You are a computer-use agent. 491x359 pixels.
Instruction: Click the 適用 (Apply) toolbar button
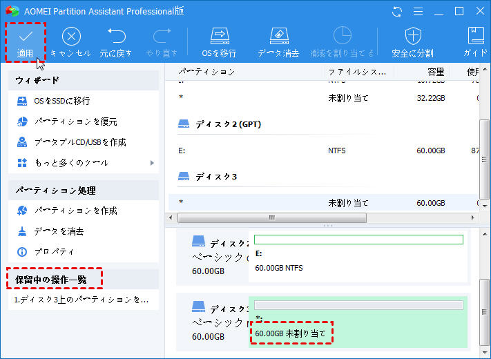coord(26,43)
